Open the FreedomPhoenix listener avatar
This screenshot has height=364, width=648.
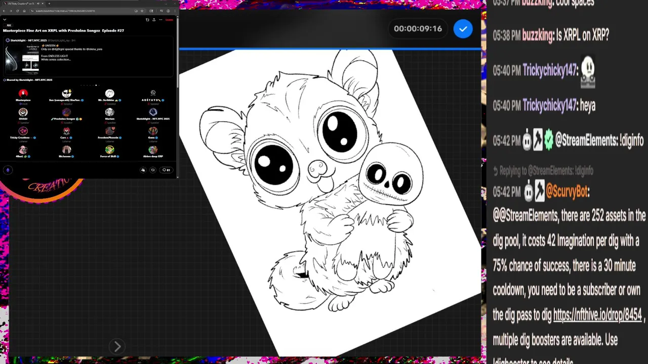[x=110, y=131]
